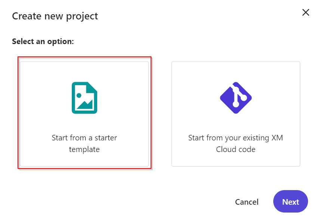
Task: Click the 'Select an option:' label
Action: (43, 41)
